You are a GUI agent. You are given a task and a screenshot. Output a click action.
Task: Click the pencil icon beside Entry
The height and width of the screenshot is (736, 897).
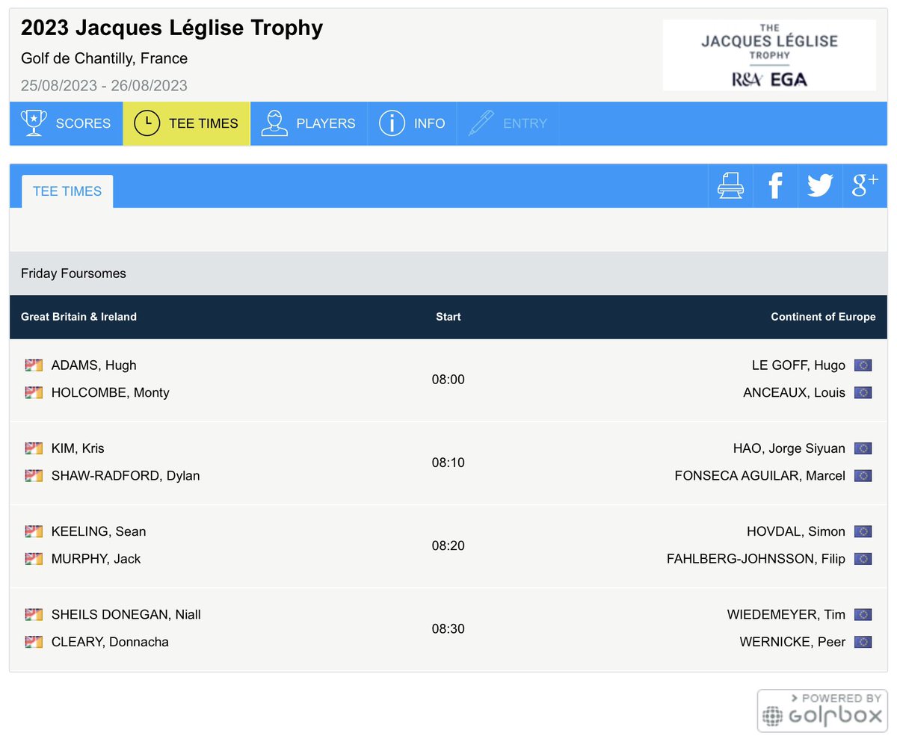tap(481, 123)
